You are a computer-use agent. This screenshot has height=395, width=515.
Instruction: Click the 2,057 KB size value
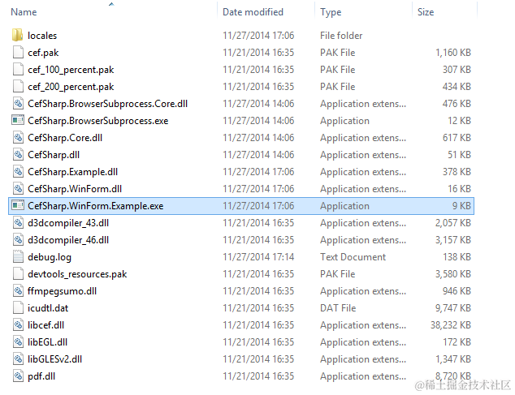[453, 223]
